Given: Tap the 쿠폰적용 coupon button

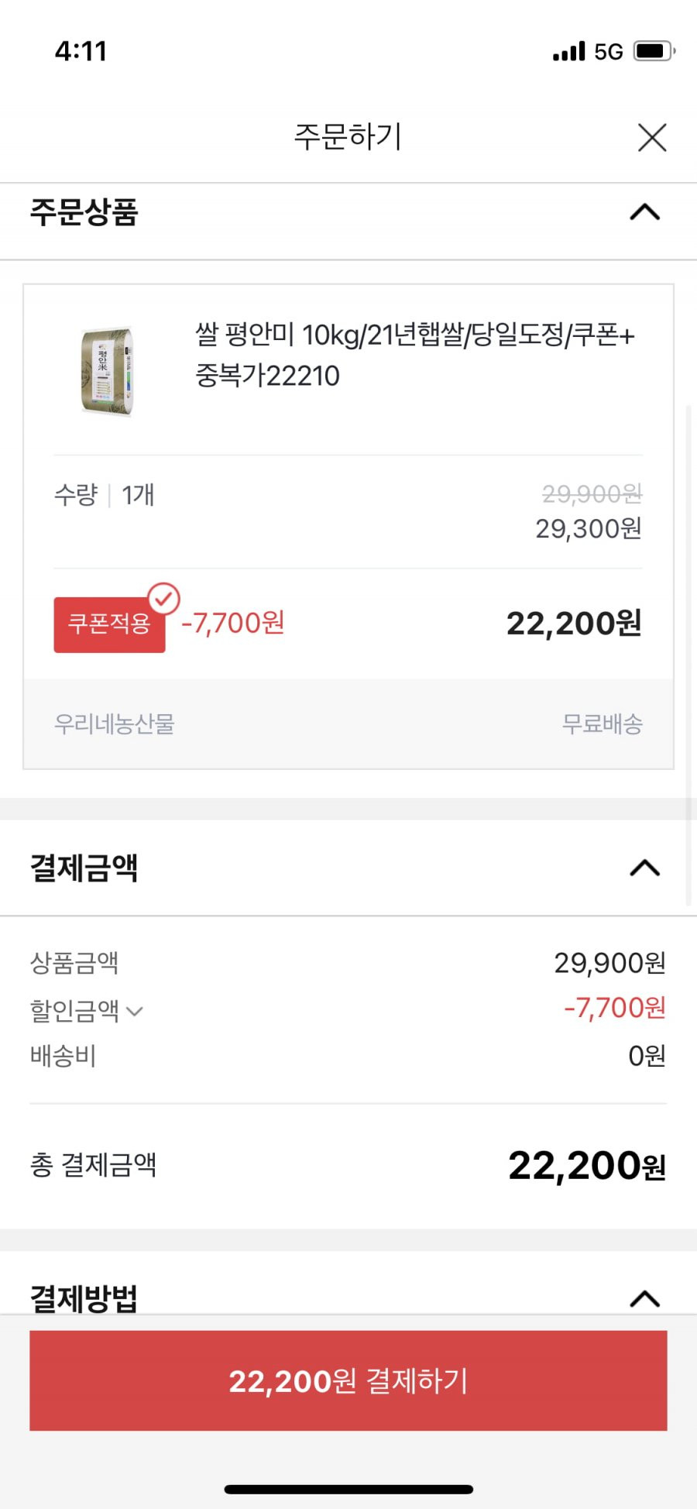Looking at the screenshot, I should point(109,624).
